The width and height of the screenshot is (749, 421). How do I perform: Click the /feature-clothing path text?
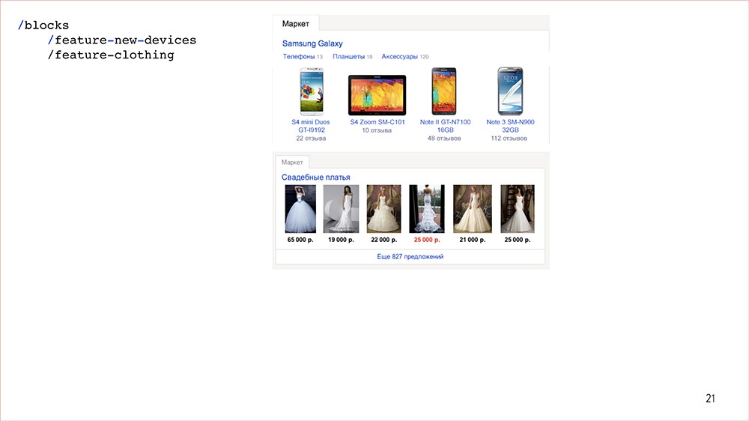[x=111, y=55]
